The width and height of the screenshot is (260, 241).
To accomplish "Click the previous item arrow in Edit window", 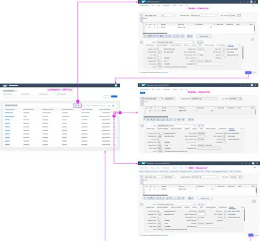I will pos(199,204).
